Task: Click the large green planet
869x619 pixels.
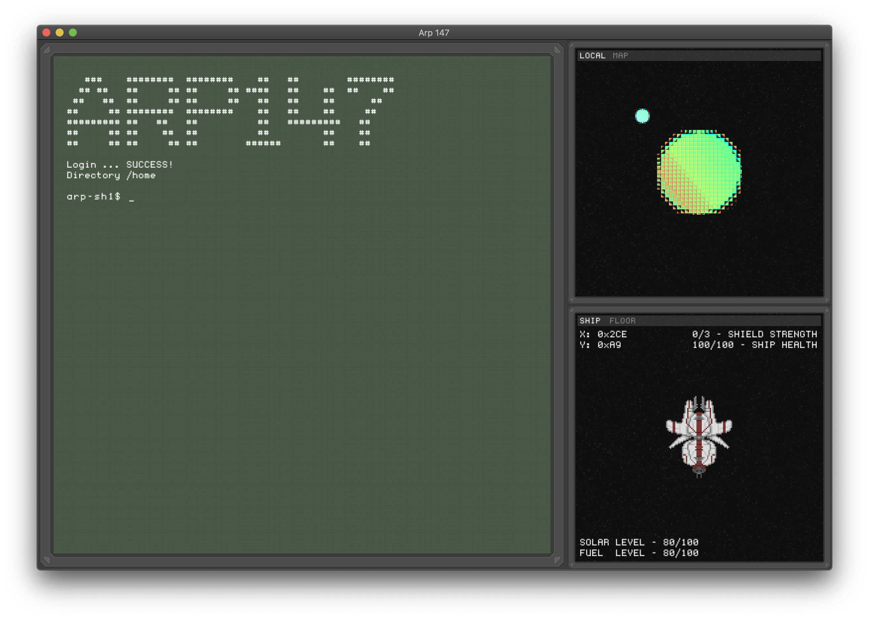Action: click(699, 172)
